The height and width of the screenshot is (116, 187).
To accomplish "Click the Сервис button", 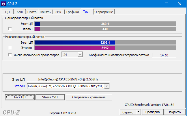I will 128,112.
